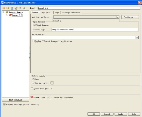The height and width of the screenshot is (117, 142).
Task: Switch to the Startup/Connection tab
Action: (x=71, y=13)
